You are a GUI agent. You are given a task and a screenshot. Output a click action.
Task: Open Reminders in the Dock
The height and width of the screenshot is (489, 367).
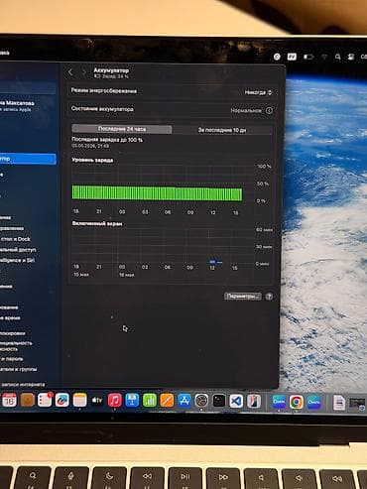(x=45, y=401)
